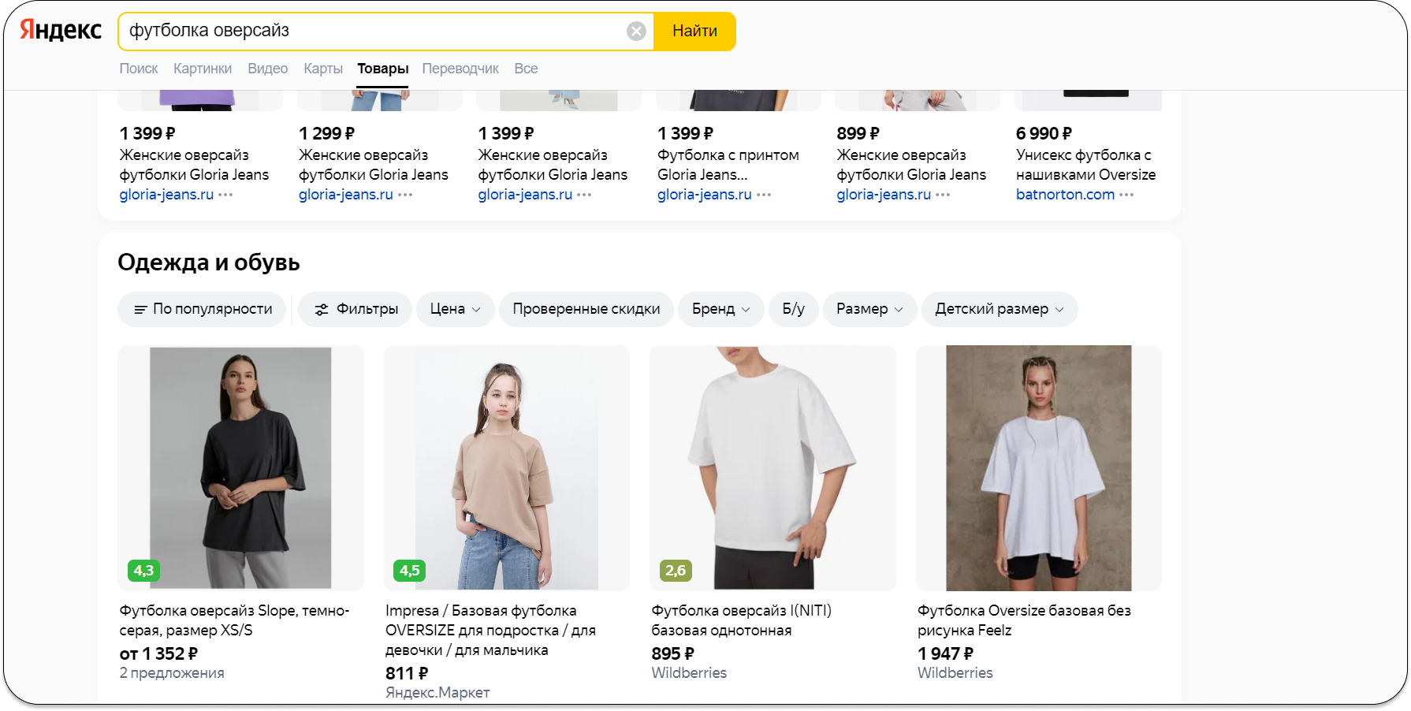
Task: Click the 4,3 rating badge
Action: [x=143, y=571]
